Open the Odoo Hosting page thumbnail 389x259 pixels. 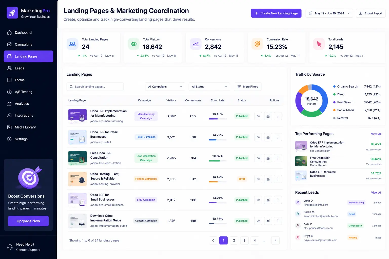pos(77,179)
